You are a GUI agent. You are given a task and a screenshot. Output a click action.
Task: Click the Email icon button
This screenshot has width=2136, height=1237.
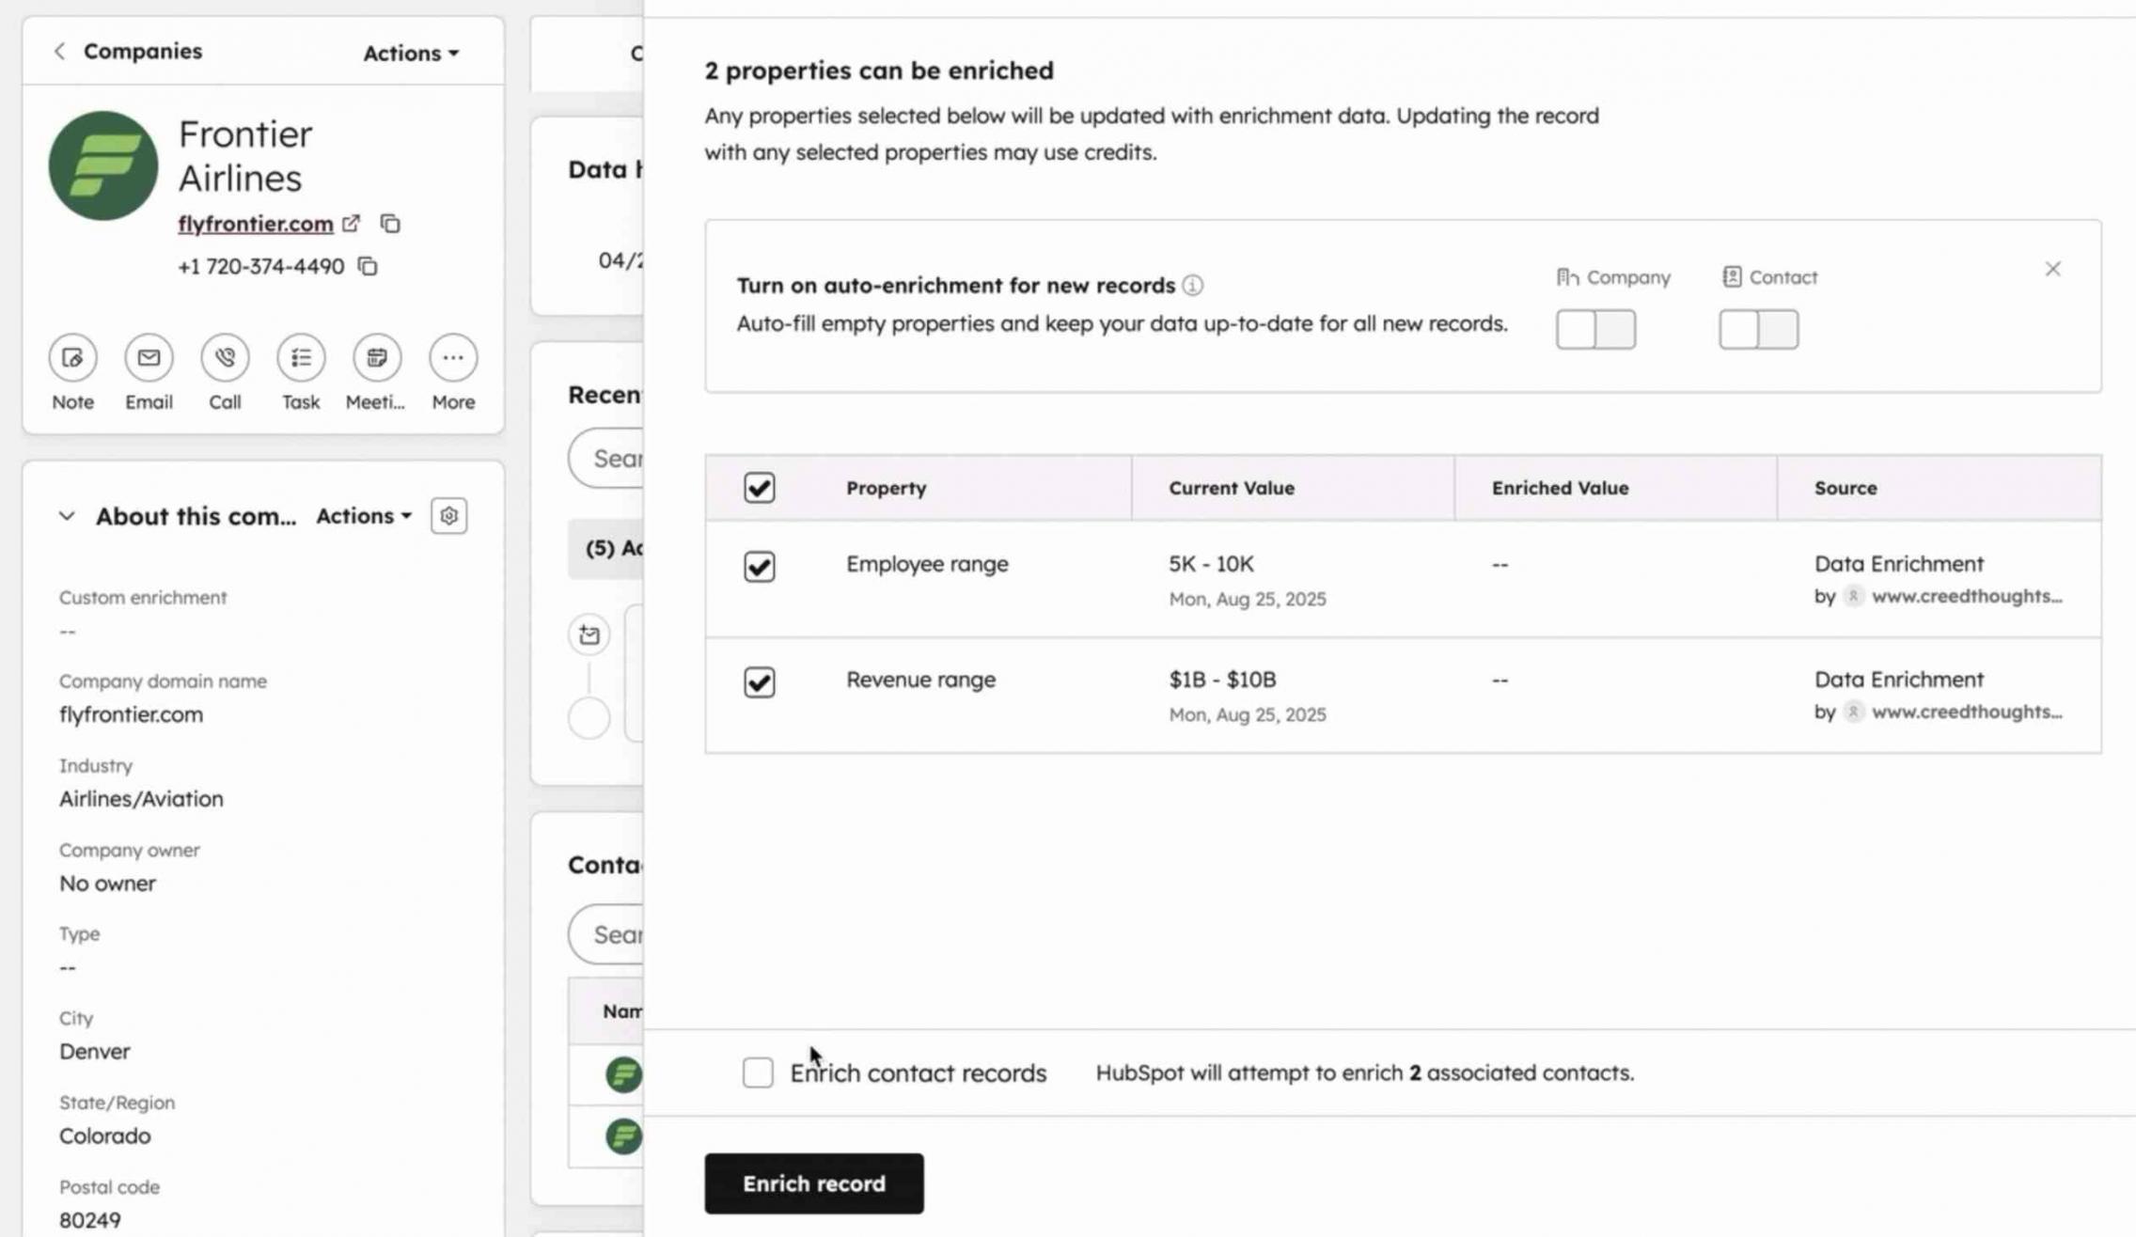click(x=149, y=358)
